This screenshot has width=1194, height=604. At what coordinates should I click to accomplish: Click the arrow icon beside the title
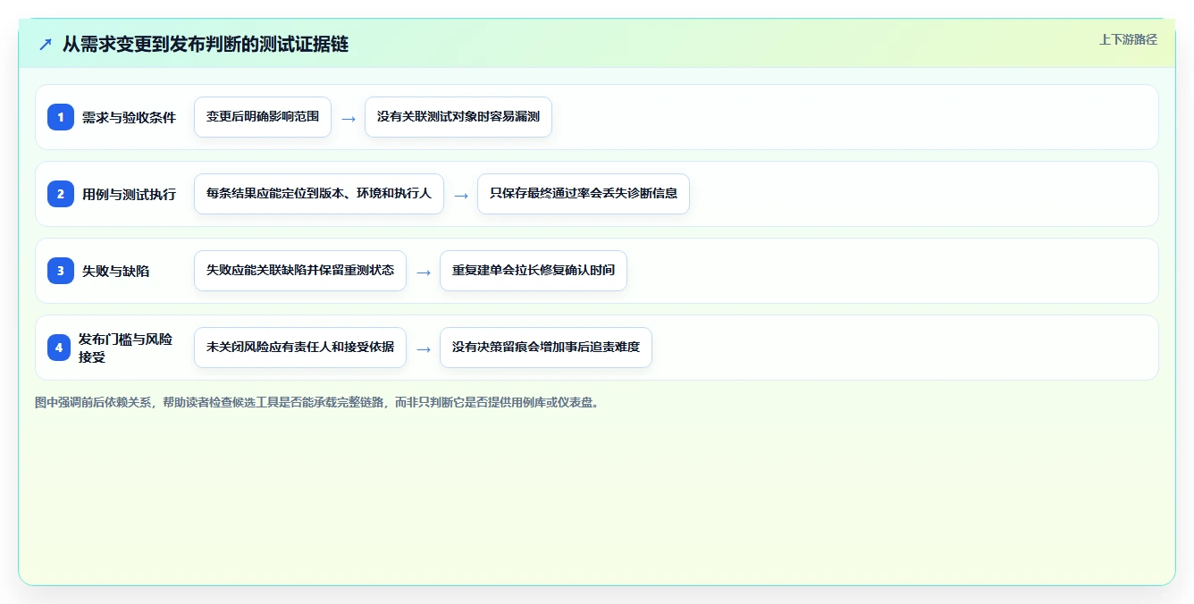point(46,44)
